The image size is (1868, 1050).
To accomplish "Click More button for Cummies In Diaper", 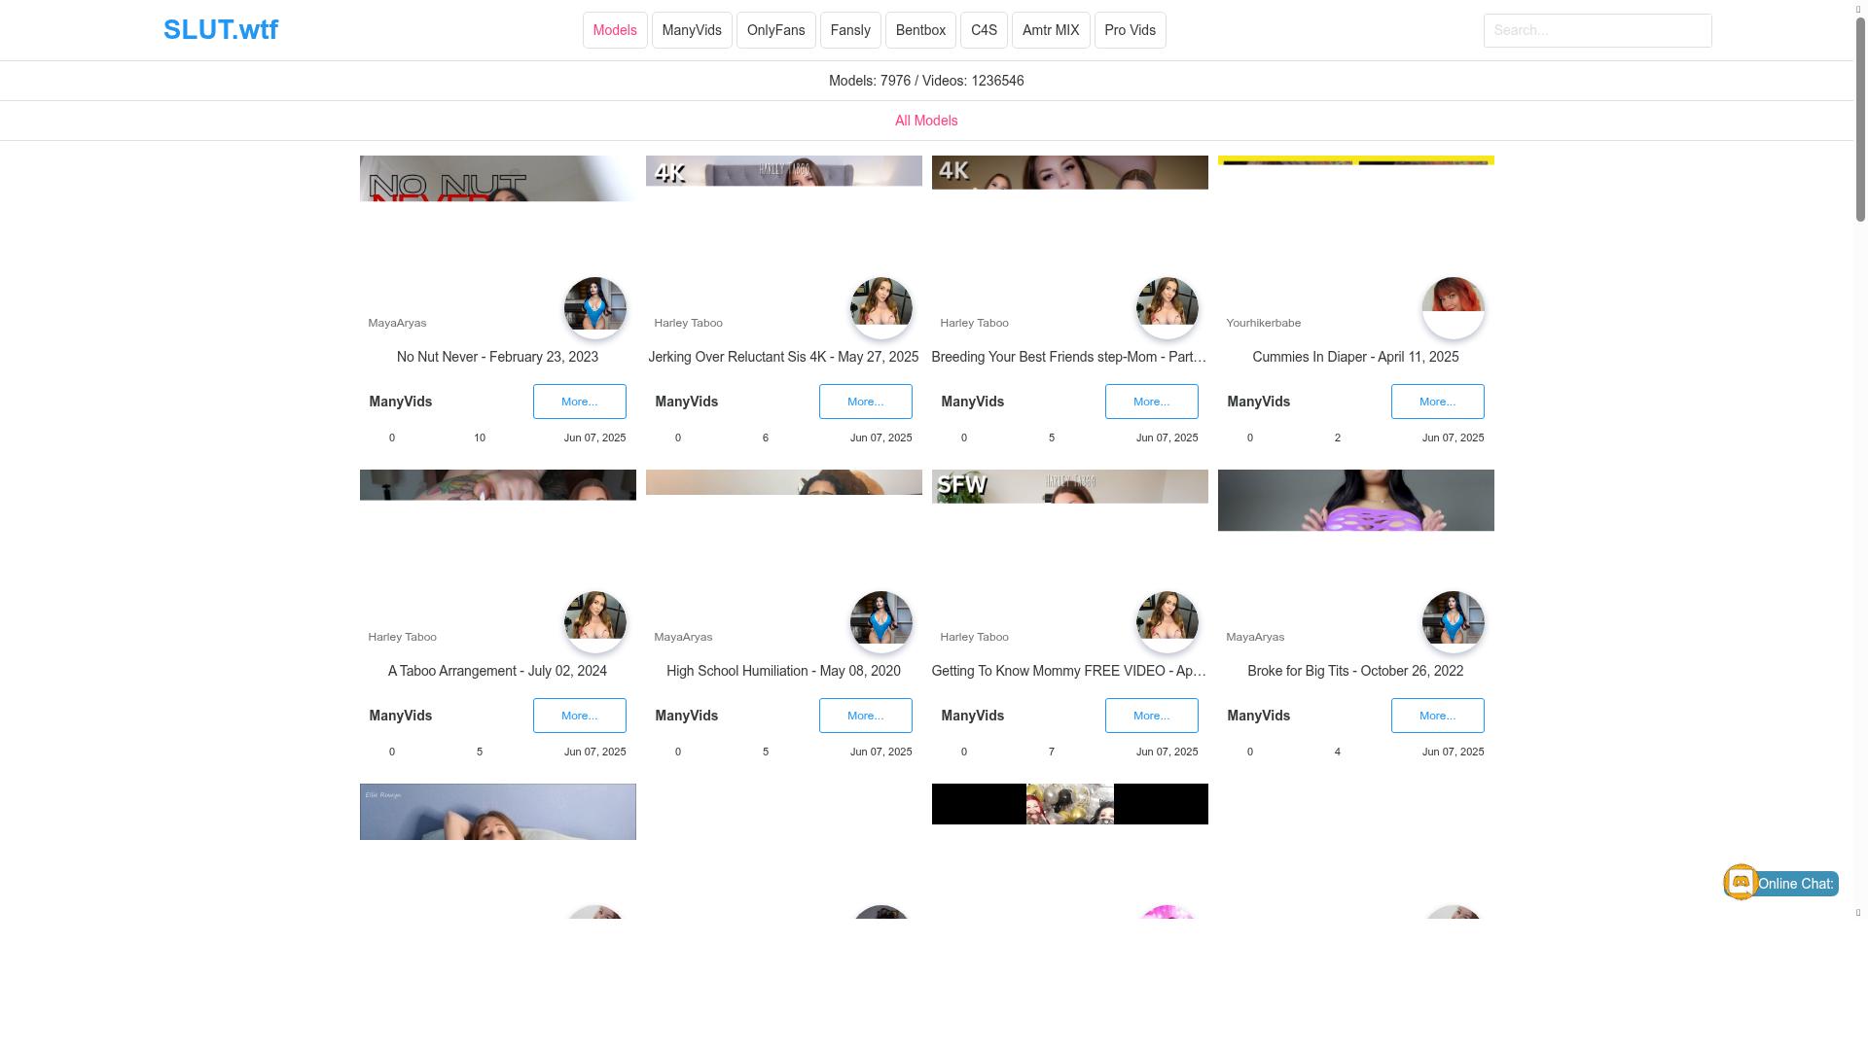I will pos(1437,402).
